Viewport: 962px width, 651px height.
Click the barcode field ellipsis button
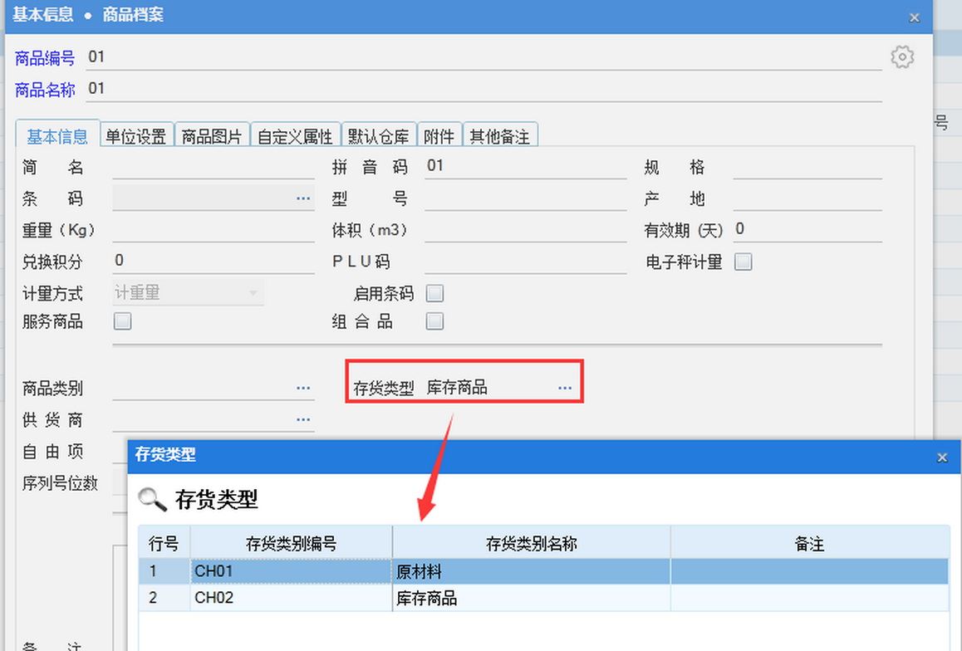point(303,198)
